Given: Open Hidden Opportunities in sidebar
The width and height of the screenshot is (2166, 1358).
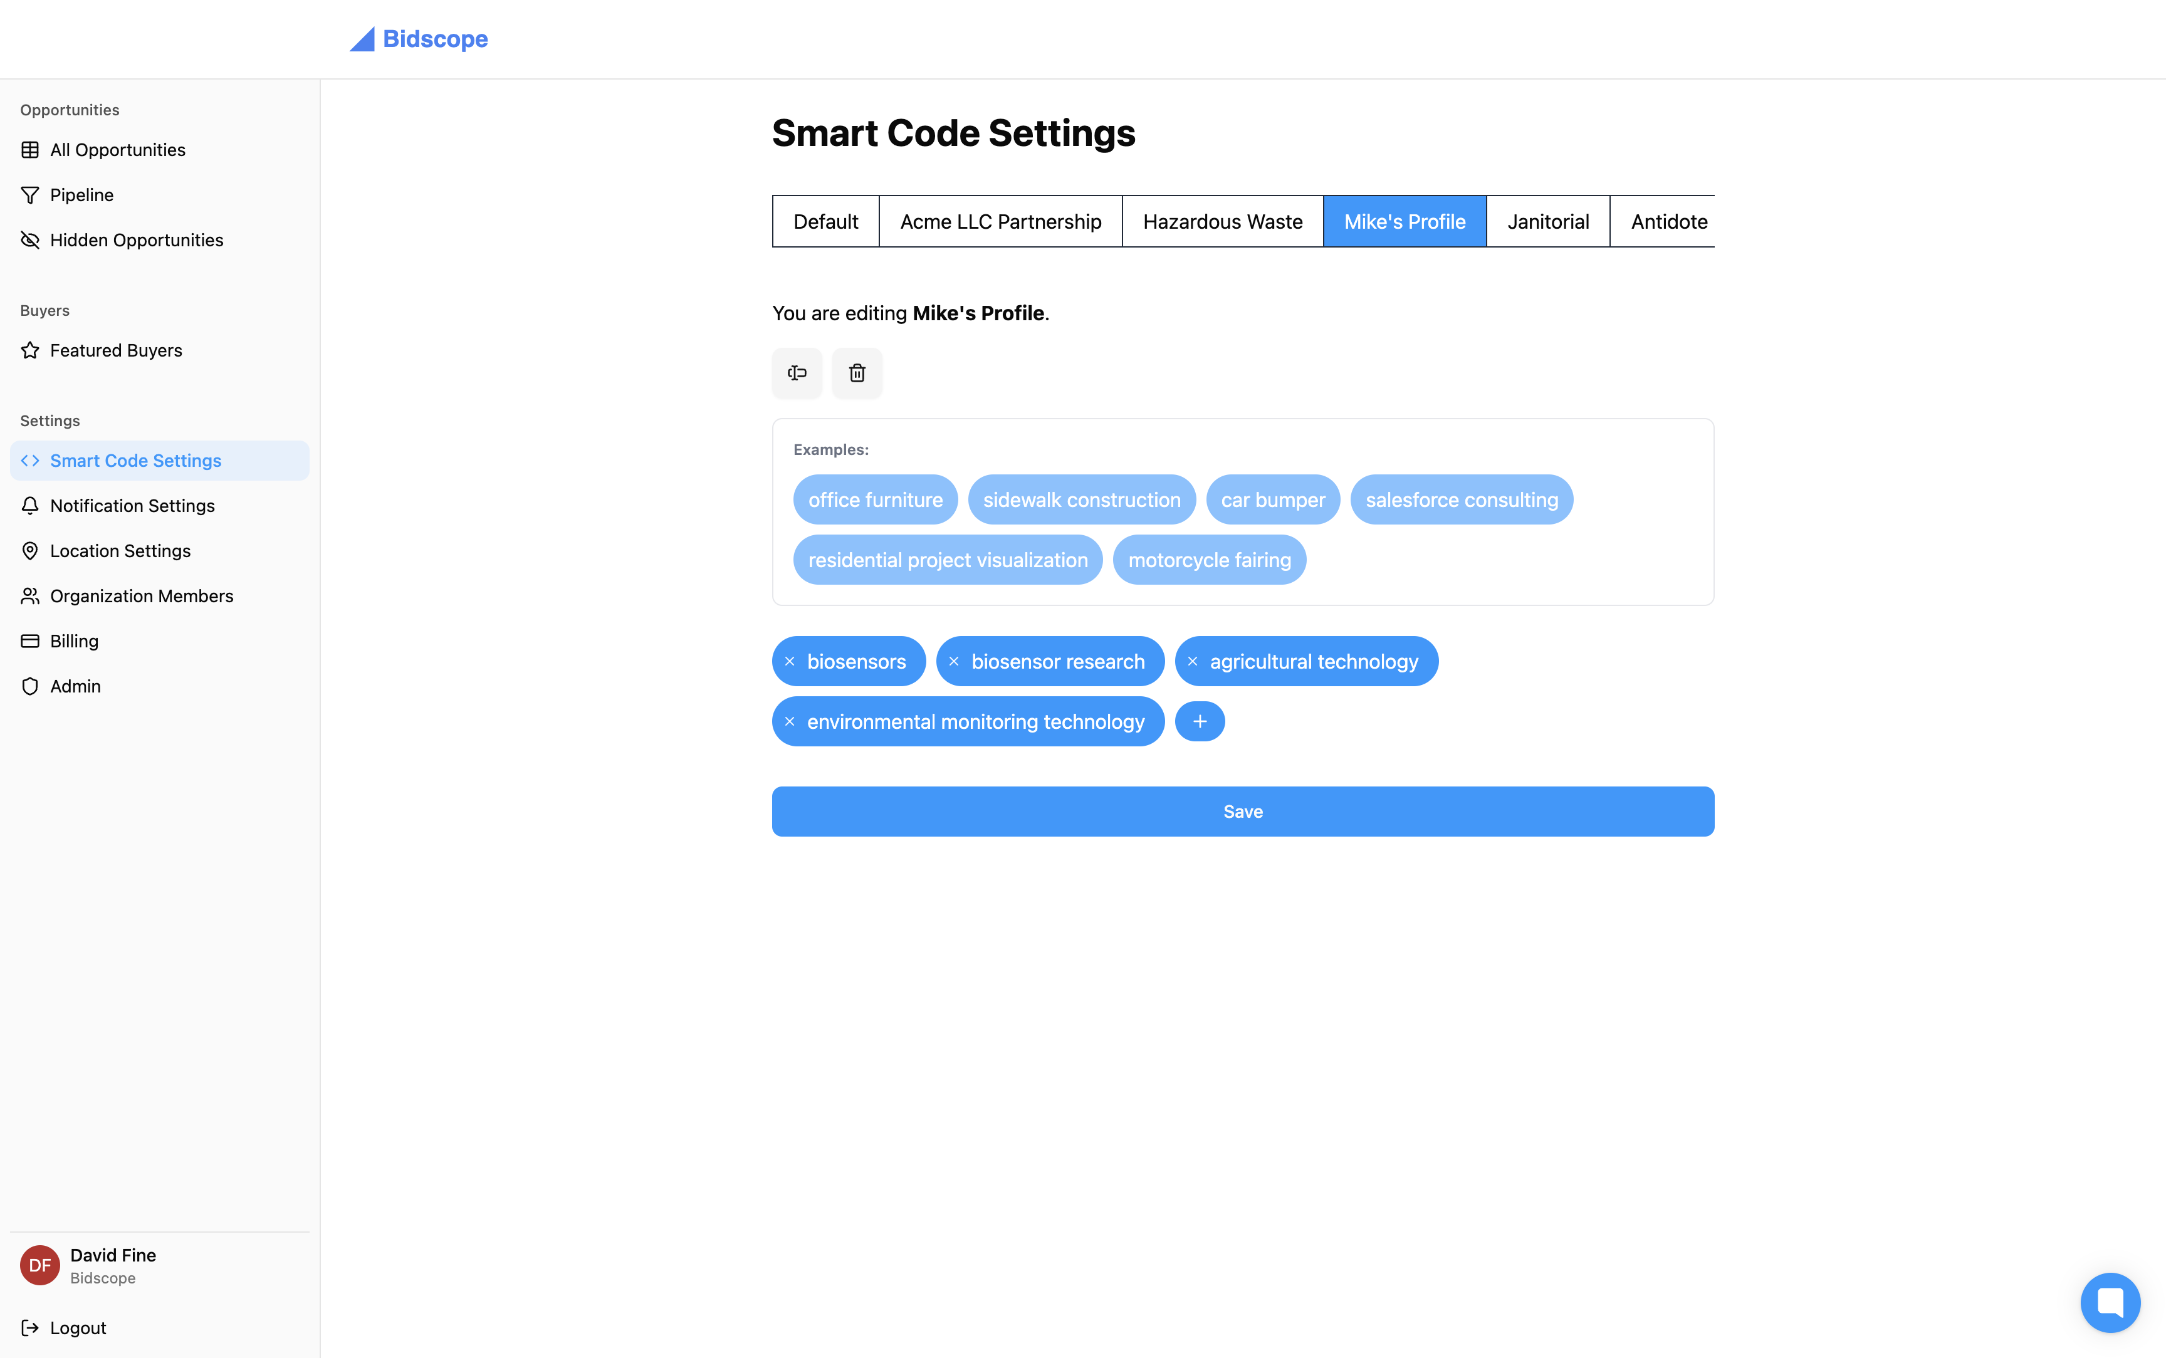Looking at the screenshot, I should click(137, 240).
